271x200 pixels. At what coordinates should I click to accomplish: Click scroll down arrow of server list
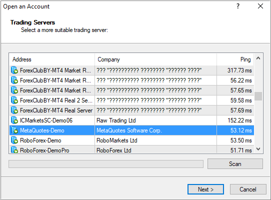click(x=258, y=149)
